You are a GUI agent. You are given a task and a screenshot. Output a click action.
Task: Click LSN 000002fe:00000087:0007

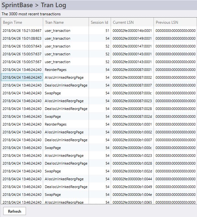[132, 85]
